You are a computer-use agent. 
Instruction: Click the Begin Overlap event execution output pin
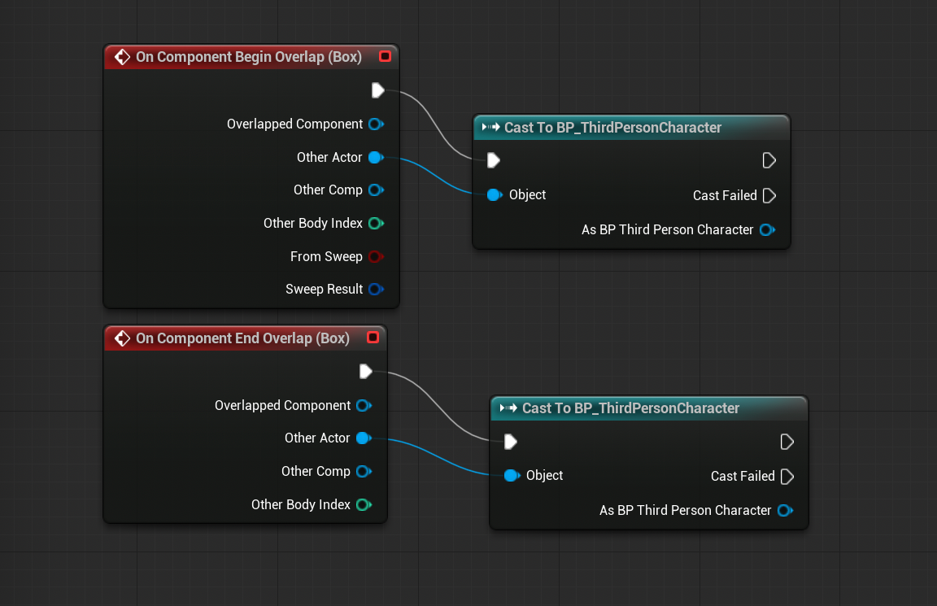point(377,90)
